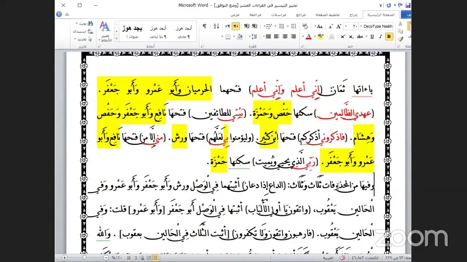Open the References (مراجع) tab
Image resolution: width=467 pixels, height=262 pixels.
pyautogui.click(x=301, y=15)
